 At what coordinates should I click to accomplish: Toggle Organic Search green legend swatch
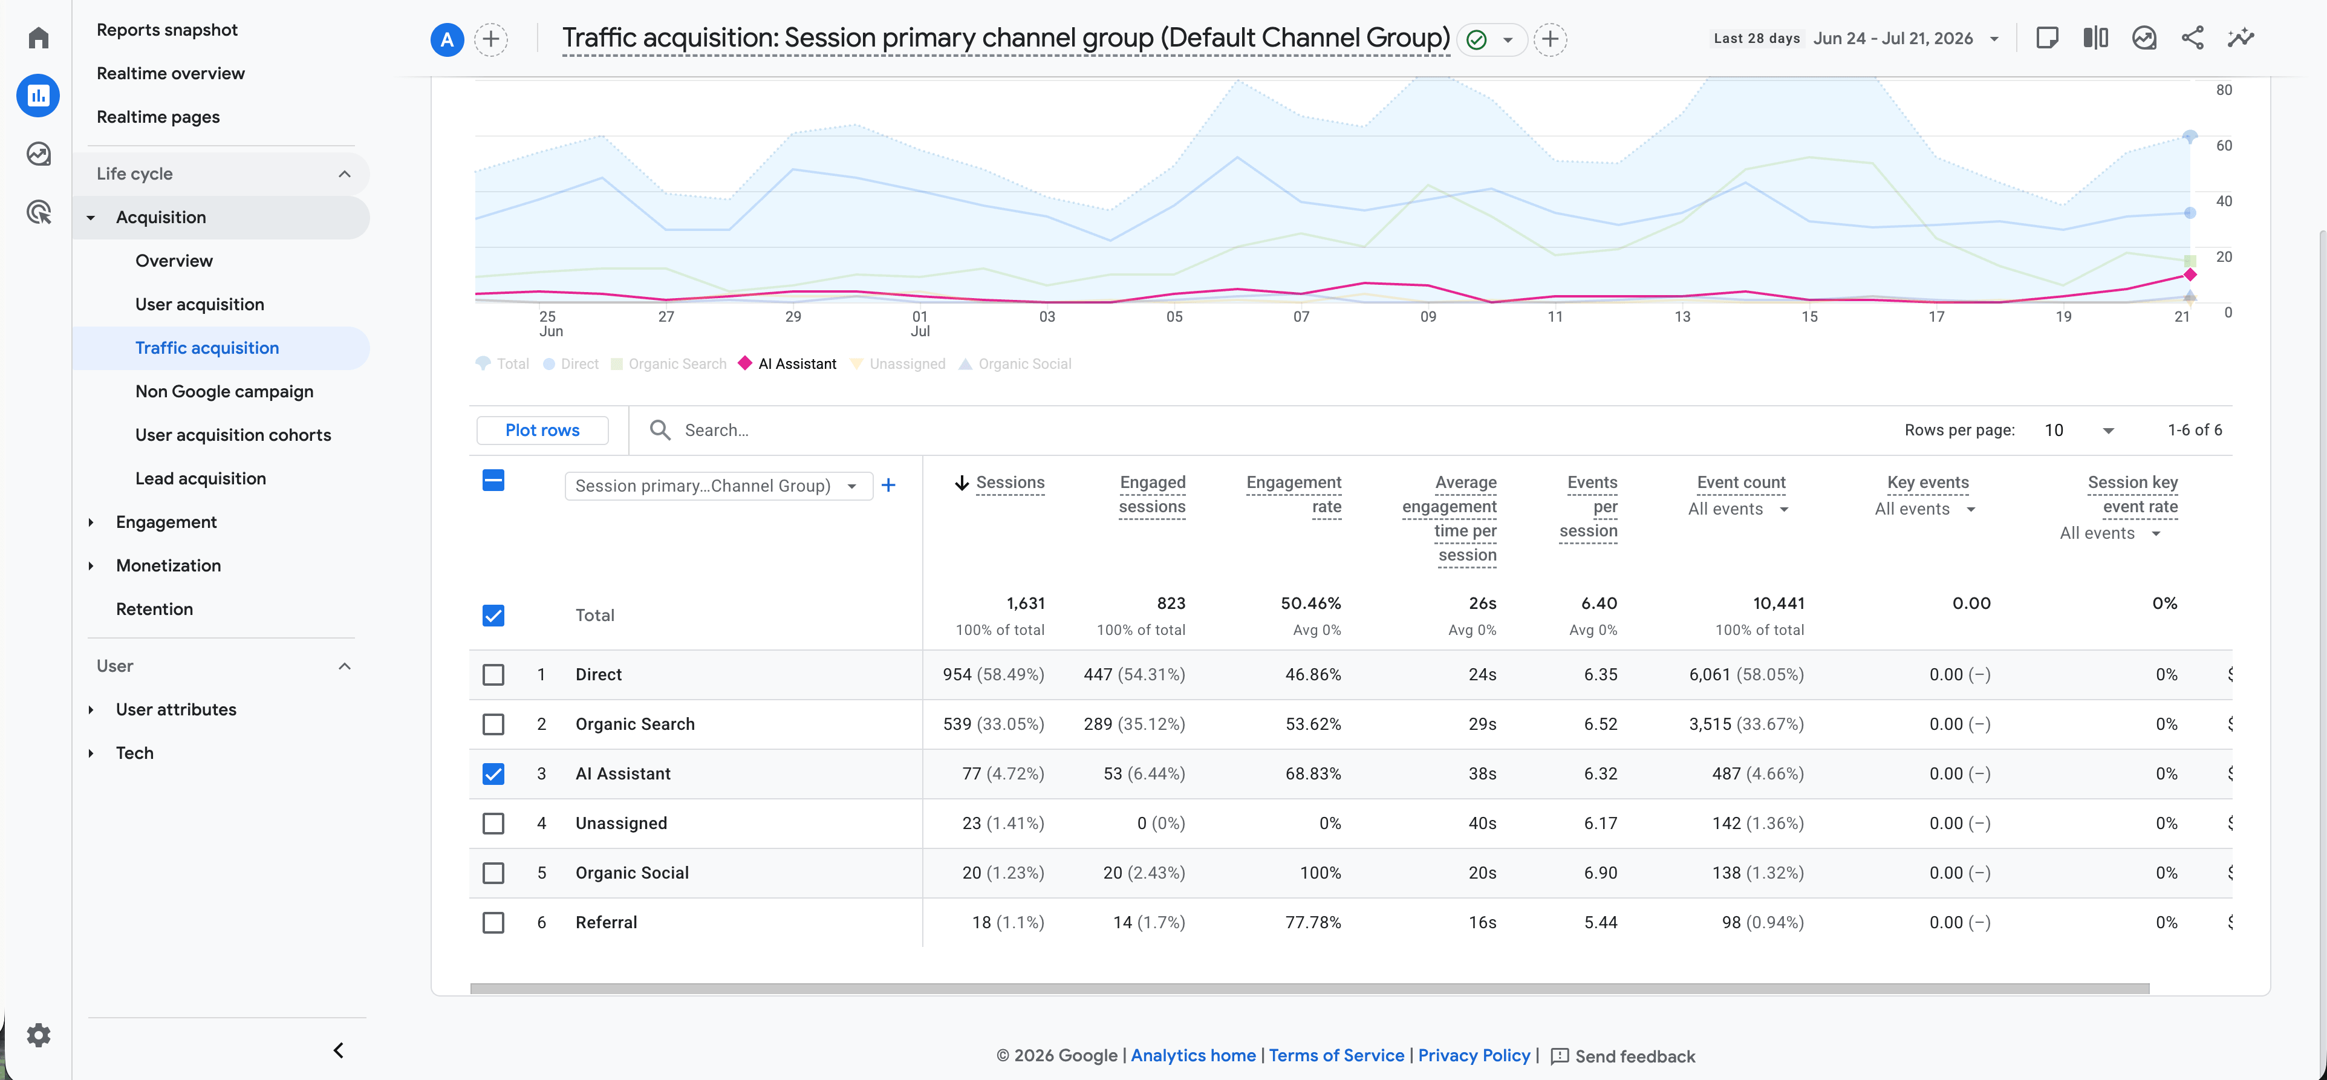click(617, 364)
